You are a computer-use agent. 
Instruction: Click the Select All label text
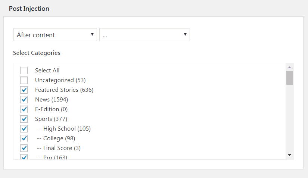(47, 71)
